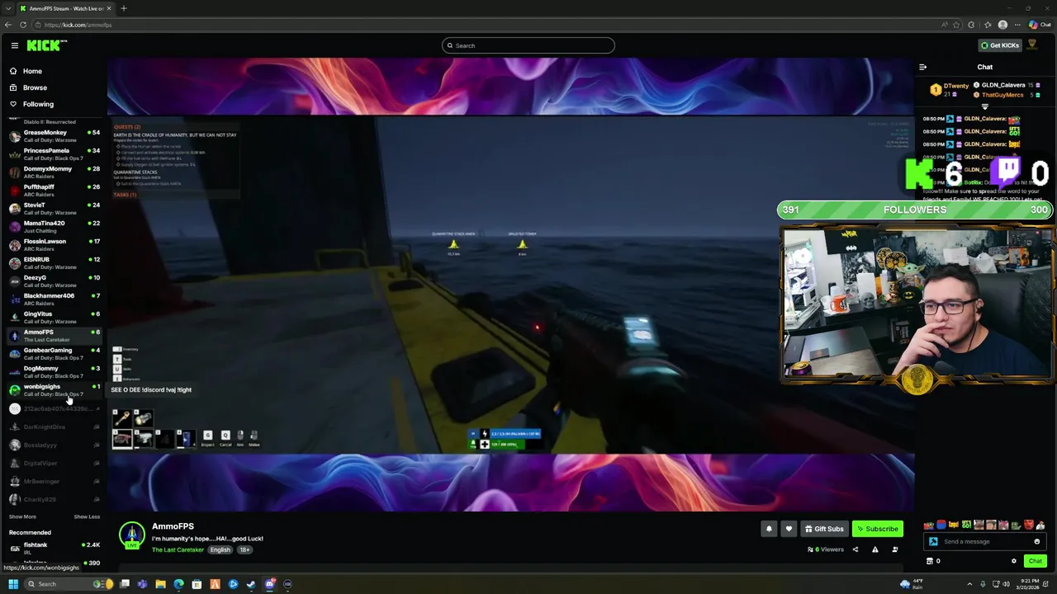
Task: Click Show More in following list
Action: coord(22,516)
